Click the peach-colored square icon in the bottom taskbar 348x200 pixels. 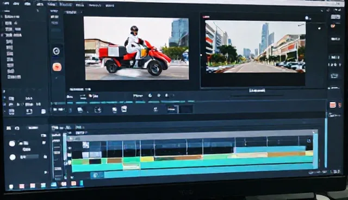coord(73,183)
